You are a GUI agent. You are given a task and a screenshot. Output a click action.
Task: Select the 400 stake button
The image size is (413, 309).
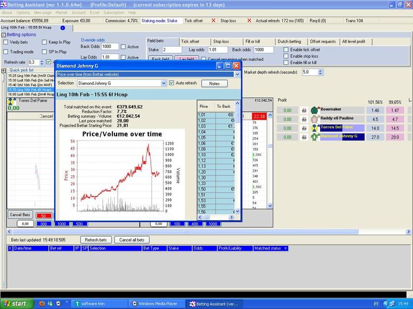coord(195,224)
